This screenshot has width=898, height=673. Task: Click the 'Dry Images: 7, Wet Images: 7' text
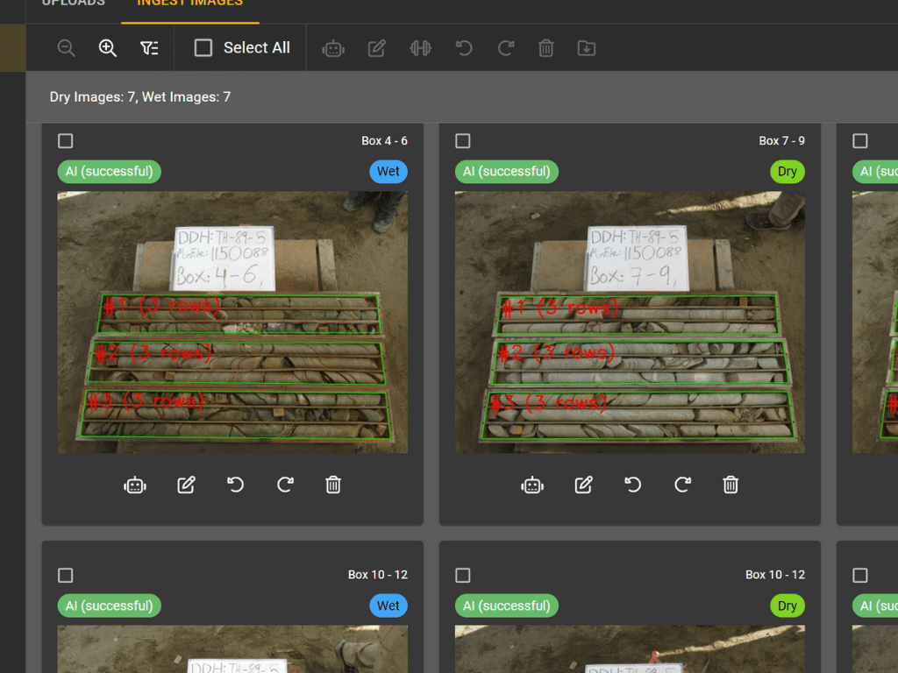(x=139, y=97)
